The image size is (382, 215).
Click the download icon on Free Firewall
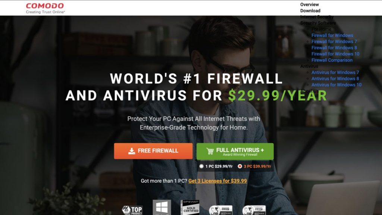tap(132, 151)
